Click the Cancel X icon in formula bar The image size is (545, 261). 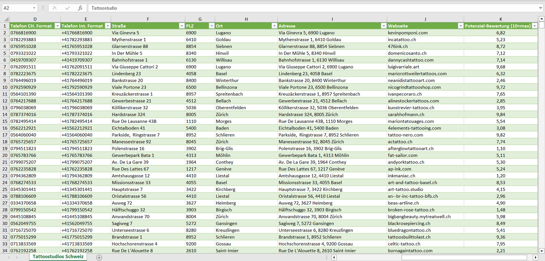55,8
